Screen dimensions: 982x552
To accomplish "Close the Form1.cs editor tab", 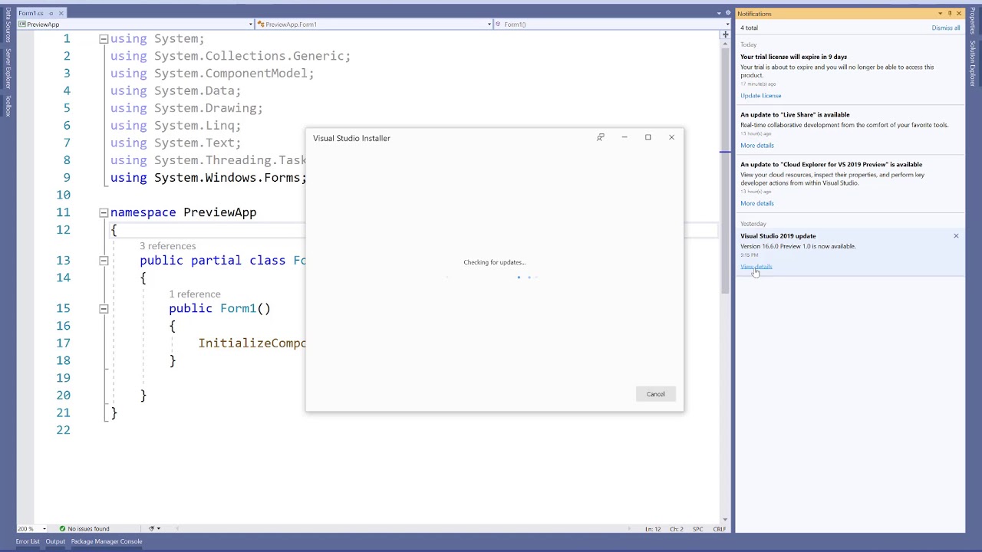I will [x=61, y=13].
